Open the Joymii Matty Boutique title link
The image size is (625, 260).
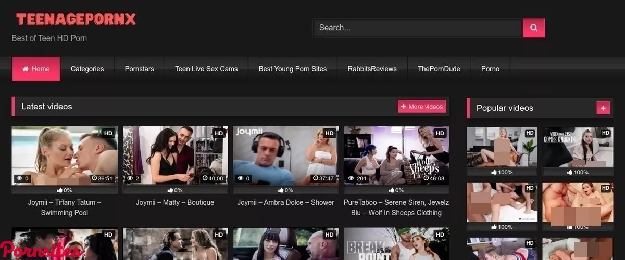click(x=175, y=202)
